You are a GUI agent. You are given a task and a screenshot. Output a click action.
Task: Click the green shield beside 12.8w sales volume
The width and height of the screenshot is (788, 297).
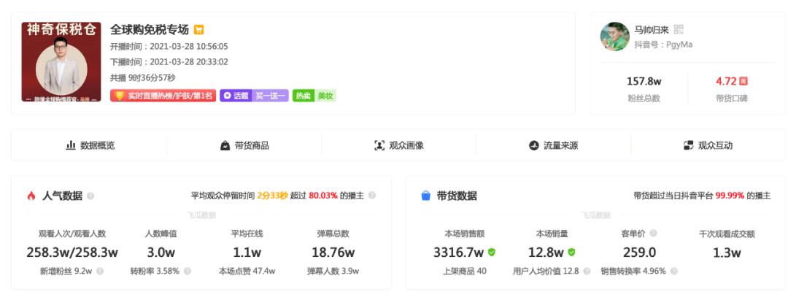[x=571, y=252]
